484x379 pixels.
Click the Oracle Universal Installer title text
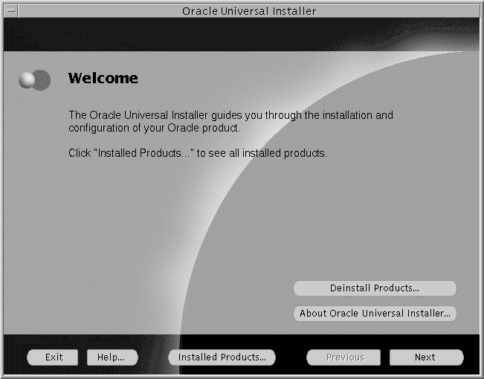[x=249, y=11]
